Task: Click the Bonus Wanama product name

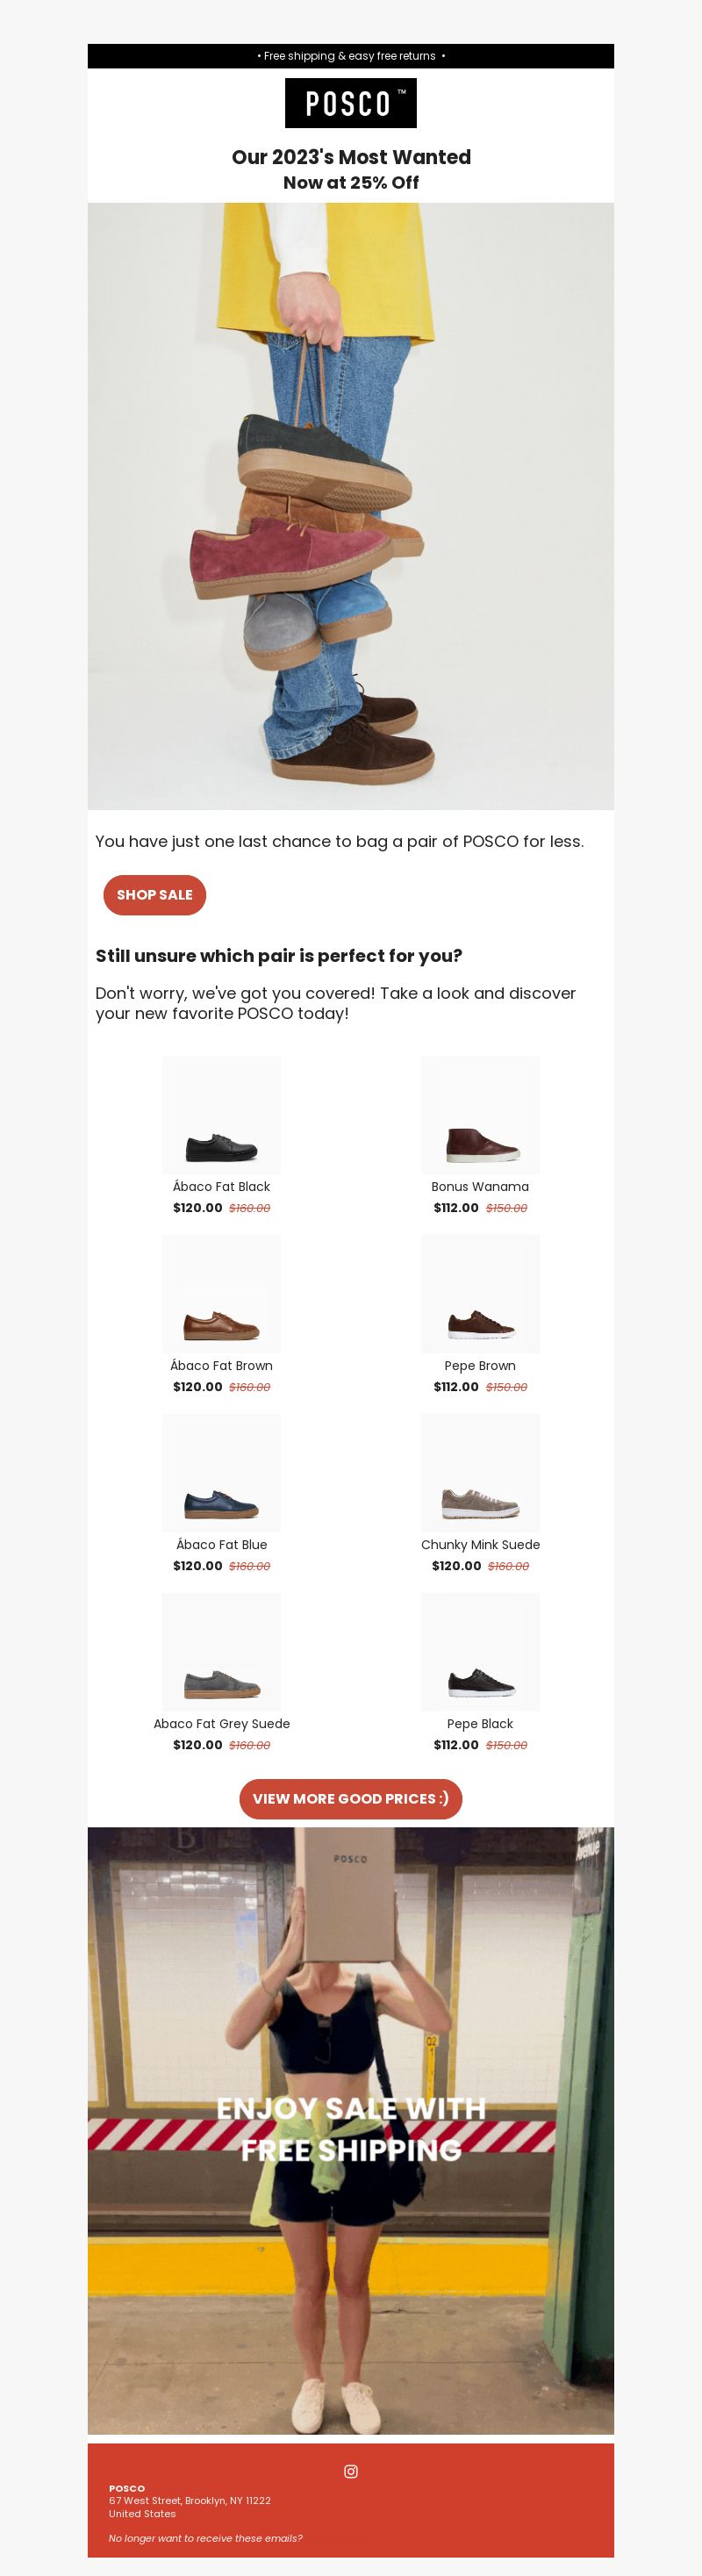Action: point(480,1187)
